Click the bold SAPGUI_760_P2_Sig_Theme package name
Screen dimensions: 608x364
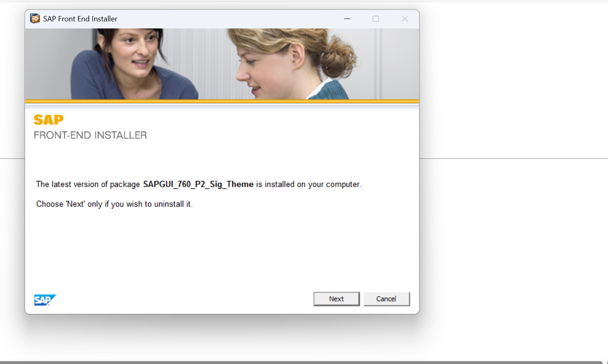pyautogui.click(x=198, y=184)
